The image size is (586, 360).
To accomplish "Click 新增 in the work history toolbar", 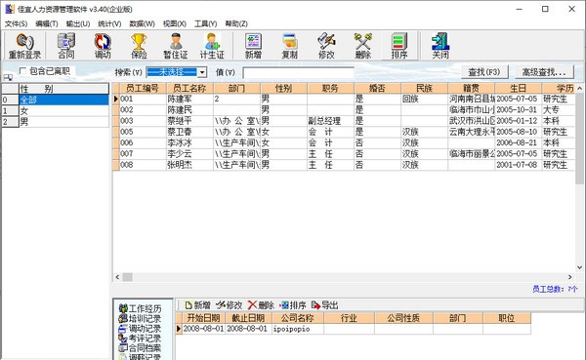I will pyautogui.click(x=197, y=305).
